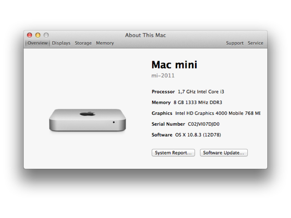Switch to the Displays tab
This screenshot has width=291, height=218.
tap(61, 43)
